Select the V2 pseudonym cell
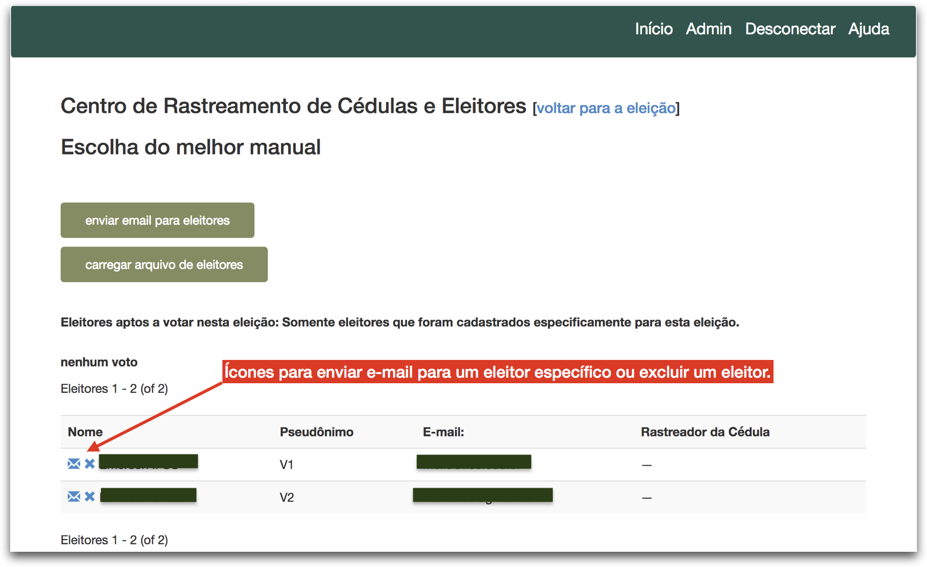The height and width of the screenshot is (567, 927). click(287, 498)
